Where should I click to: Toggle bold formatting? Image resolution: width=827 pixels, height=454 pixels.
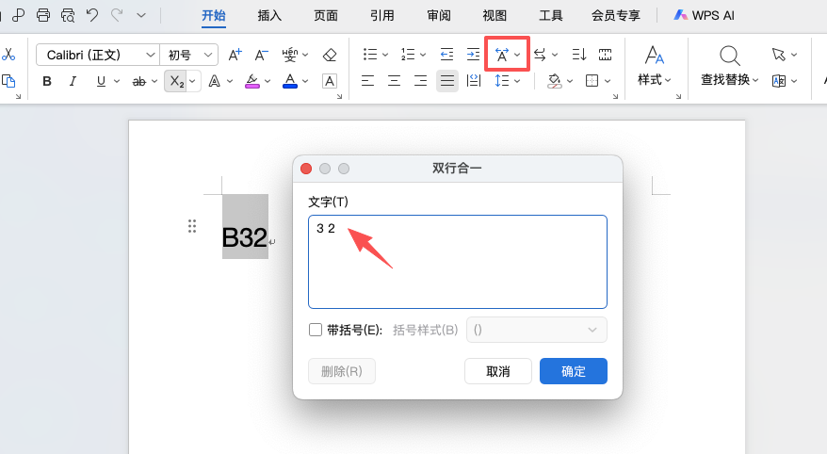coord(47,81)
